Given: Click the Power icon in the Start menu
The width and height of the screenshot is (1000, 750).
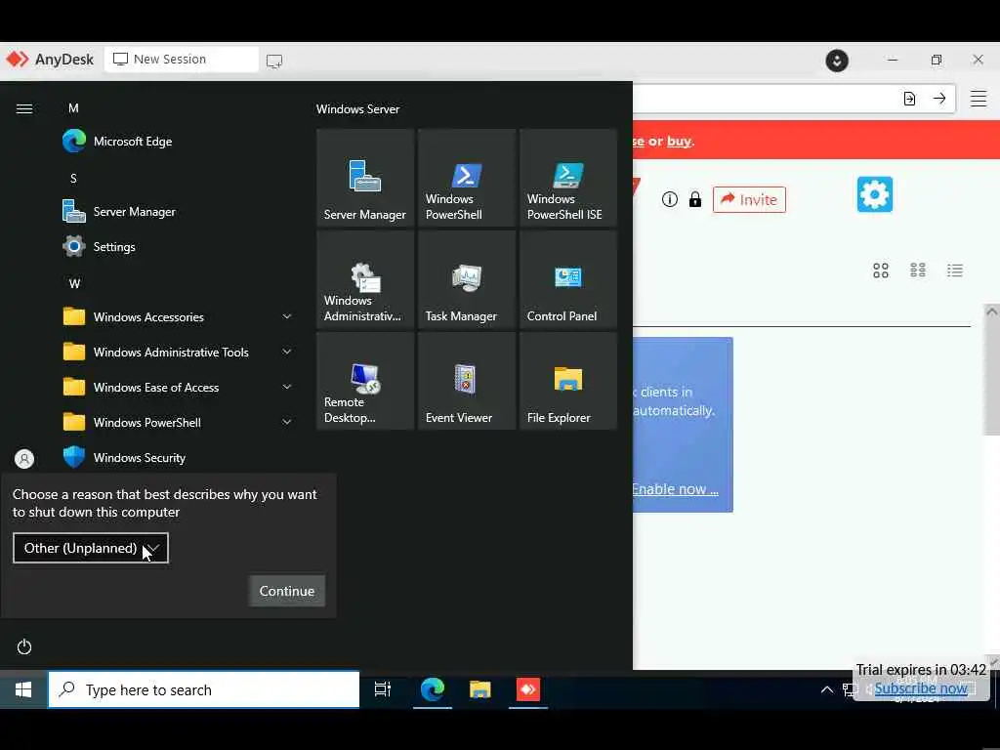Looking at the screenshot, I should pos(24,646).
